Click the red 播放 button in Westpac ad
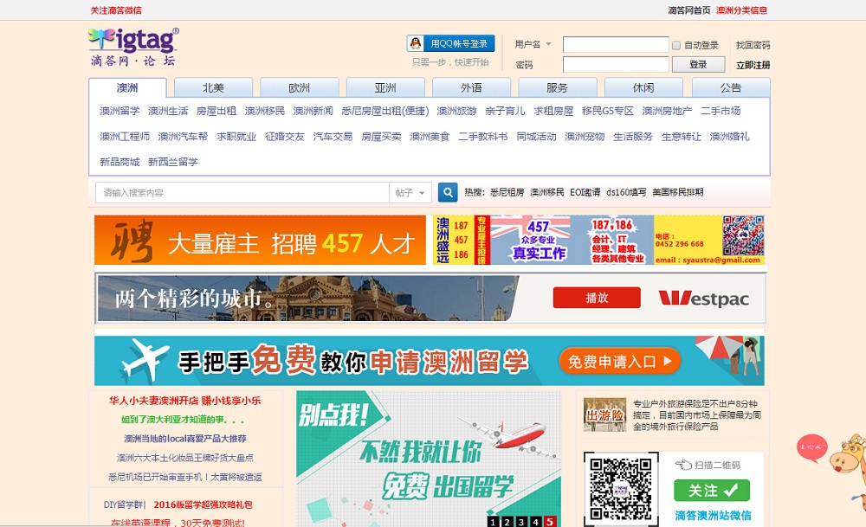The height and width of the screenshot is (527, 866). pyautogui.click(x=597, y=298)
